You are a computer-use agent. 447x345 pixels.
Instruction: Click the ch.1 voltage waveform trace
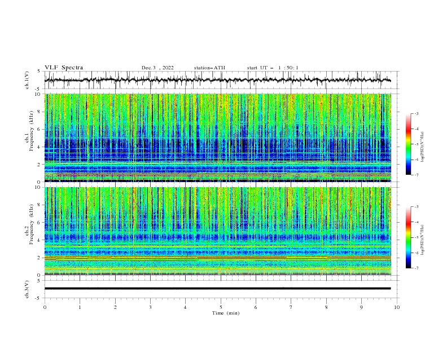coord(217,80)
